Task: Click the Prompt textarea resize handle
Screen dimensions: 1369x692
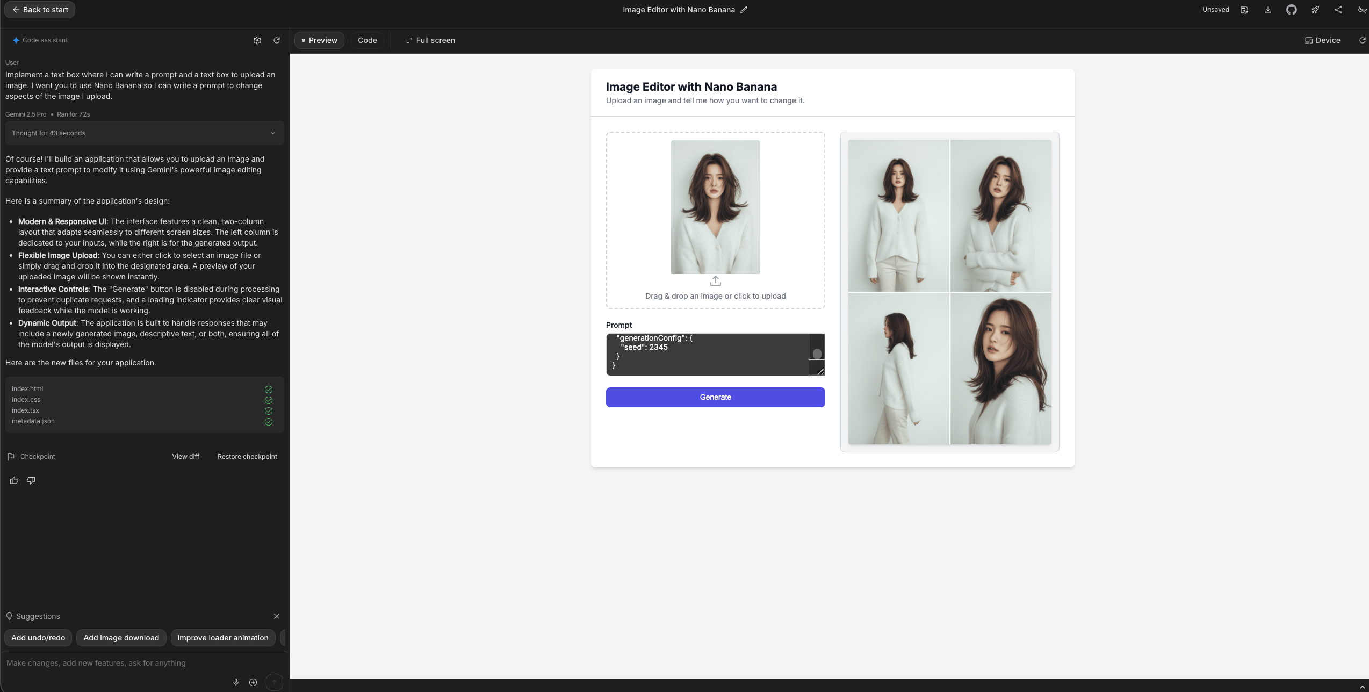Action: pos(820,371)
